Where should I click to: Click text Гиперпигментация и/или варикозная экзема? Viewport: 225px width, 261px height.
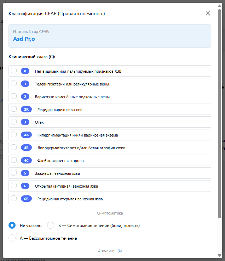tap(78, 135)
